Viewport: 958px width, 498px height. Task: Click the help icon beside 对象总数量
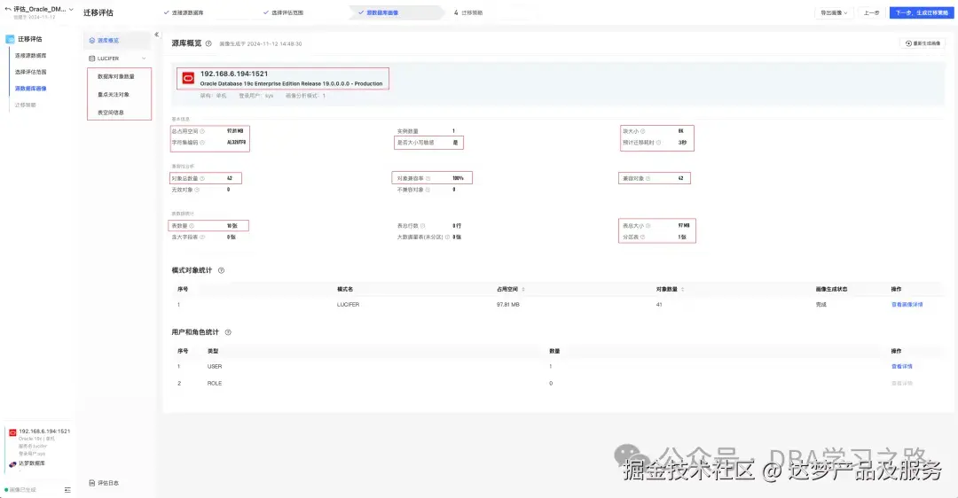click(x=202, y=179)
